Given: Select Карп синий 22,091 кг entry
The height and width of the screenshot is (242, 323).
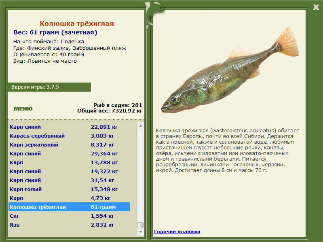Looking at the screenshot, I should [x=69, y=127].
